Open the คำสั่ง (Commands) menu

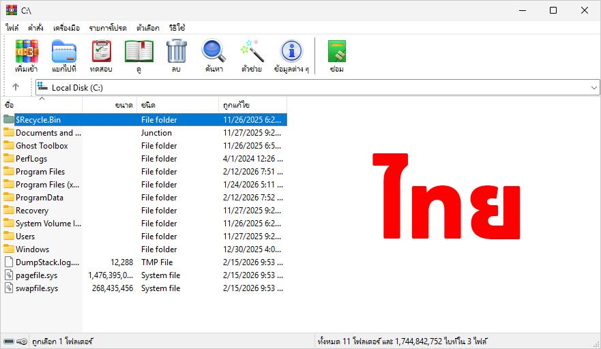(36, 28)
